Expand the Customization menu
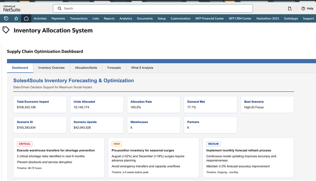Screen dimensions: 316x181 pos(180,19)
